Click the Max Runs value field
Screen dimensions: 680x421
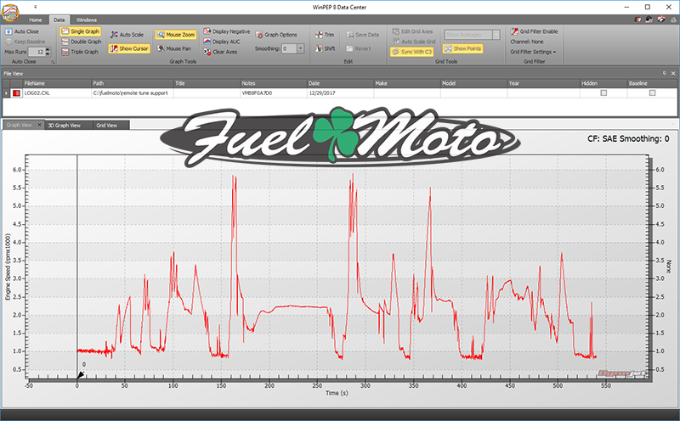[x=37, y=52]
